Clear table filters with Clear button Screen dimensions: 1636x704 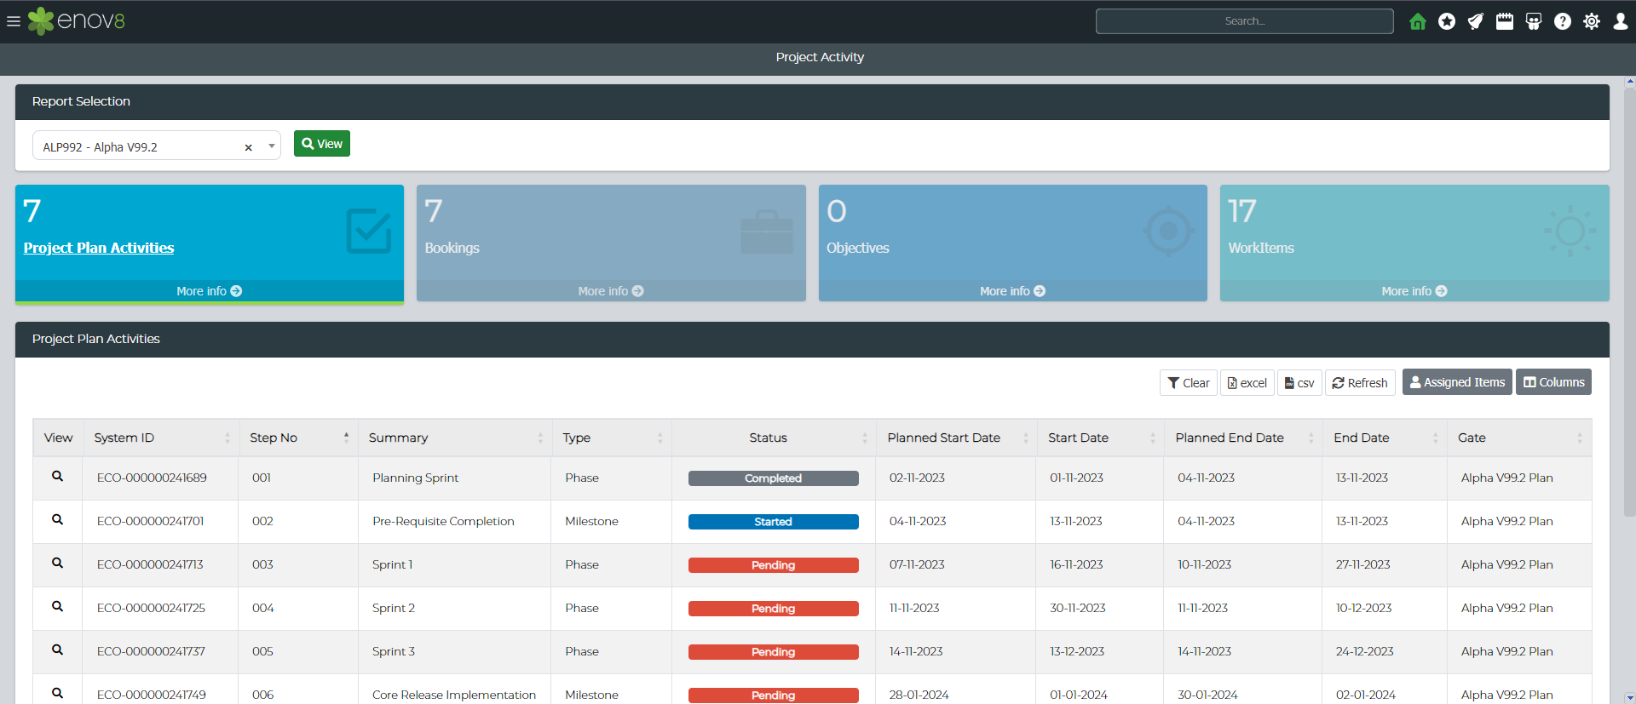(1189, 383)
